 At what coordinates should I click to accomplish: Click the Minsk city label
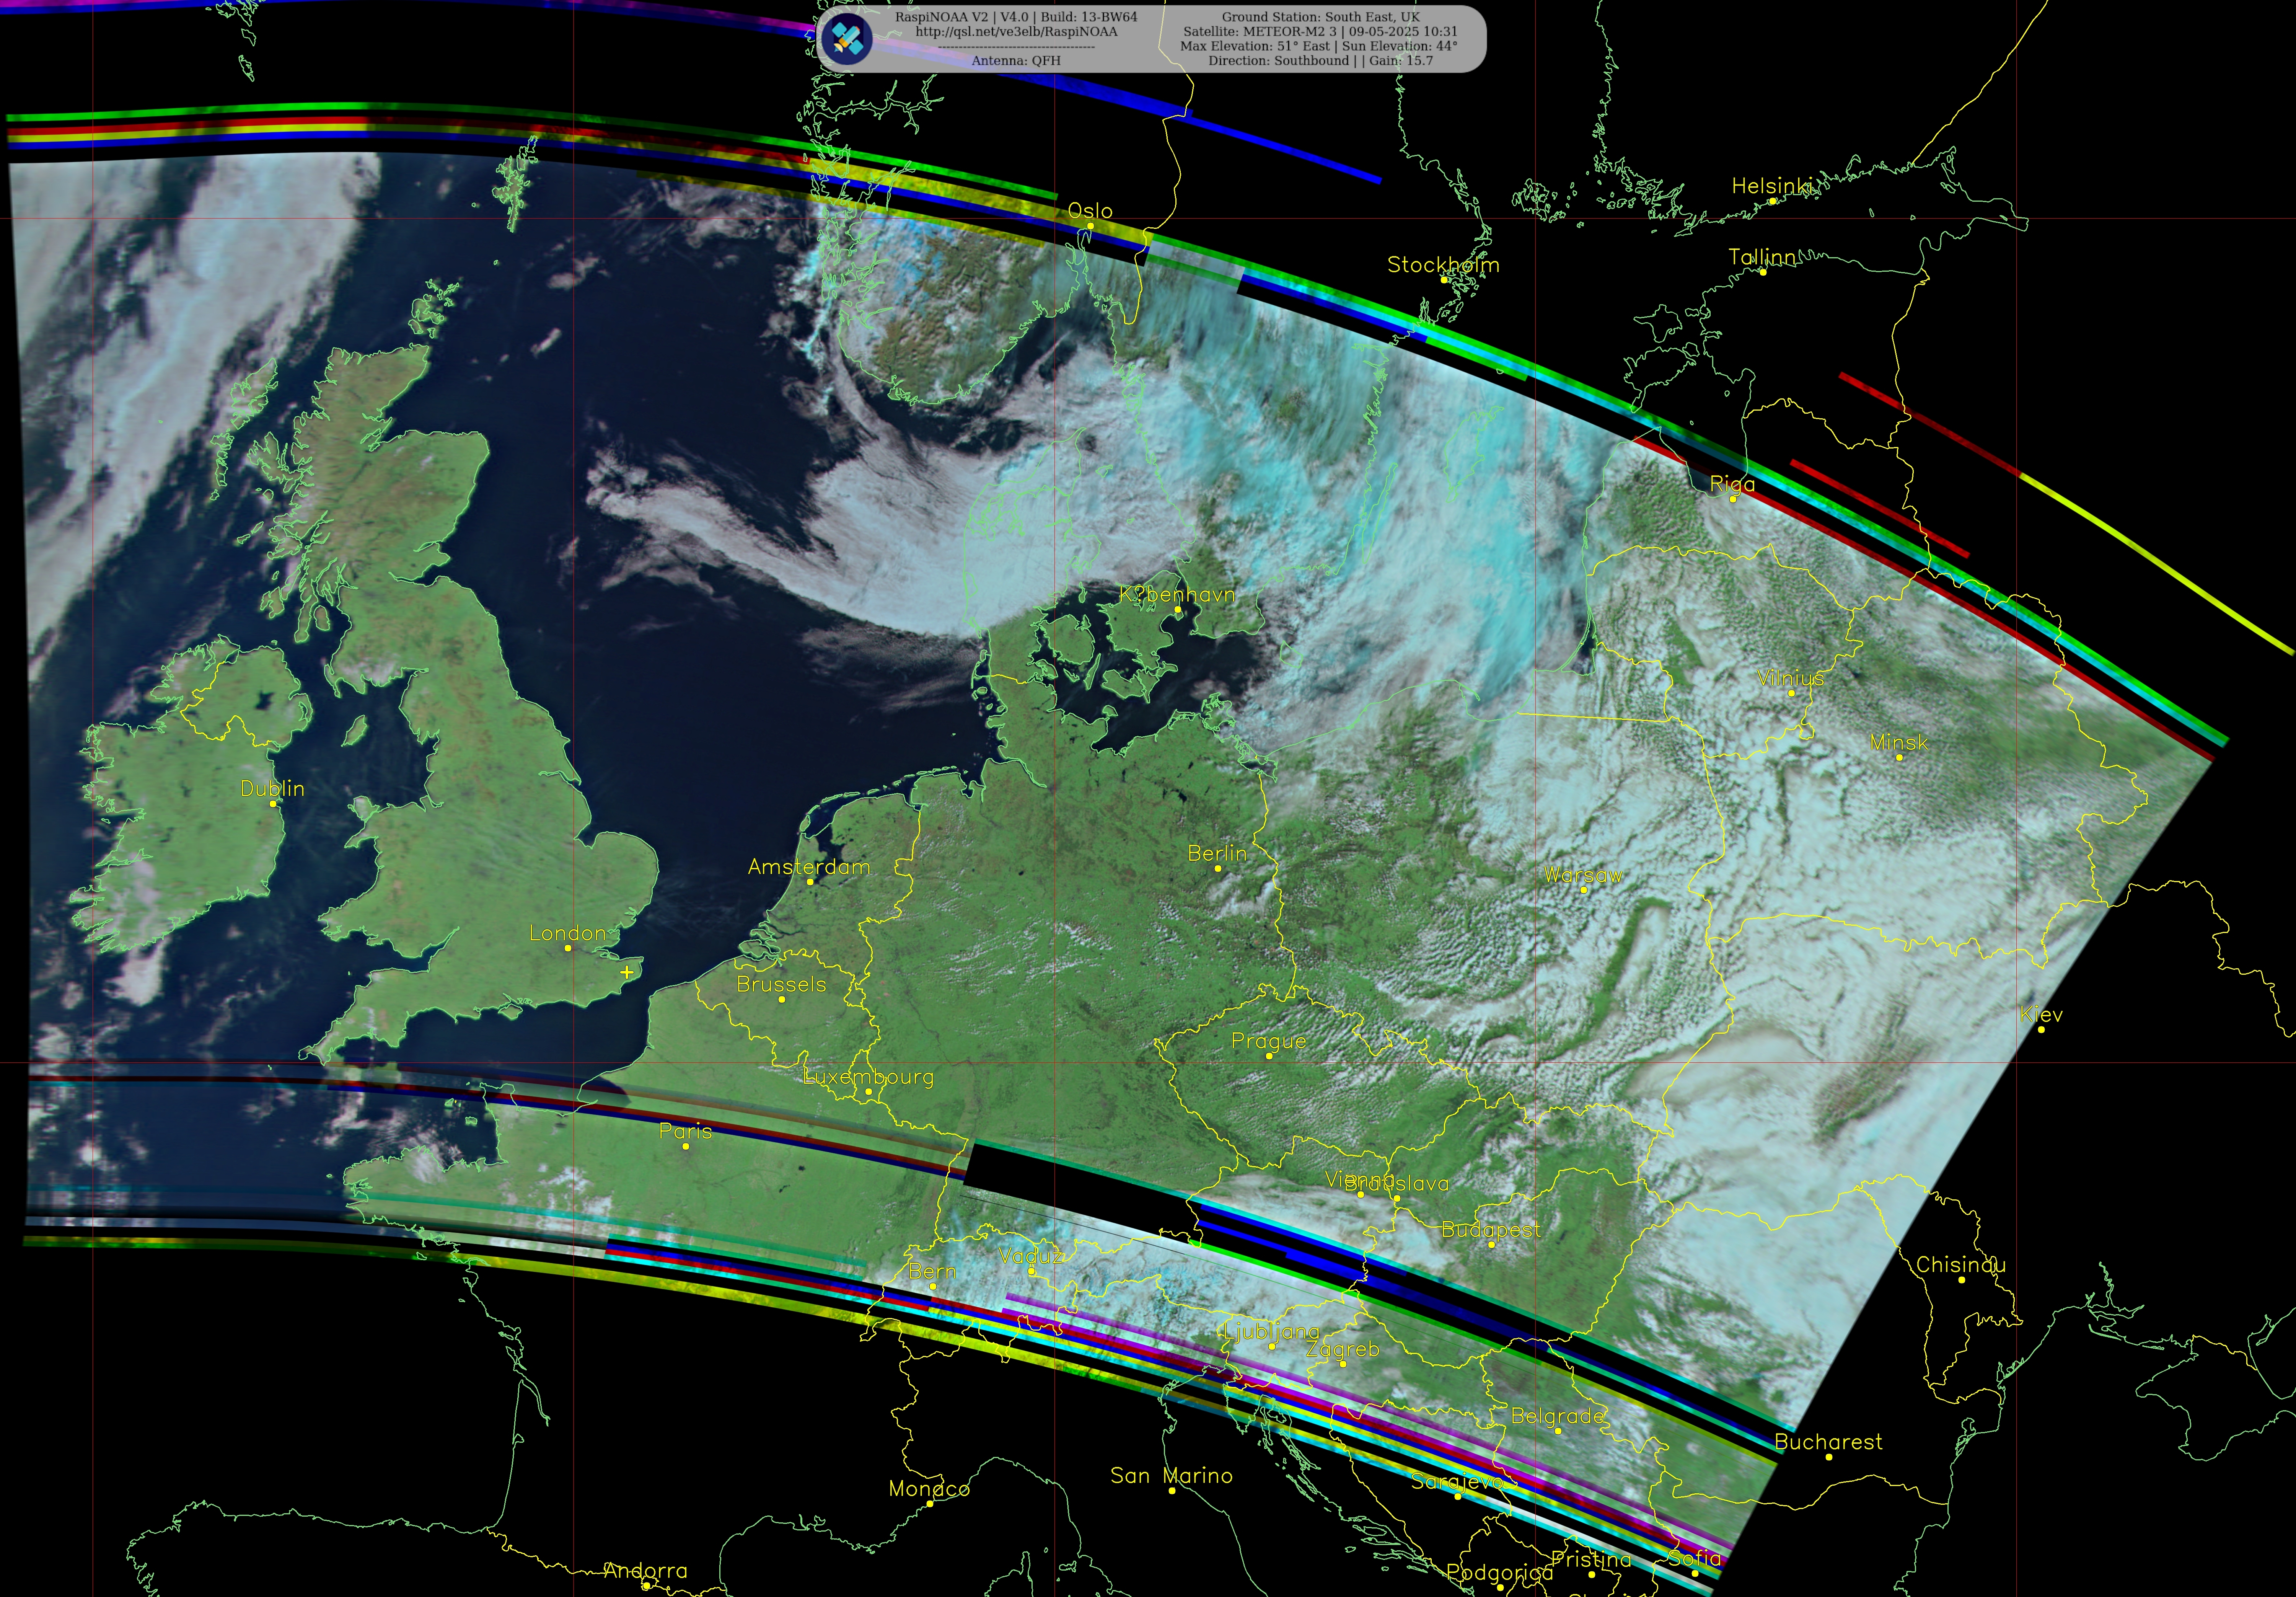point(1899,742)
